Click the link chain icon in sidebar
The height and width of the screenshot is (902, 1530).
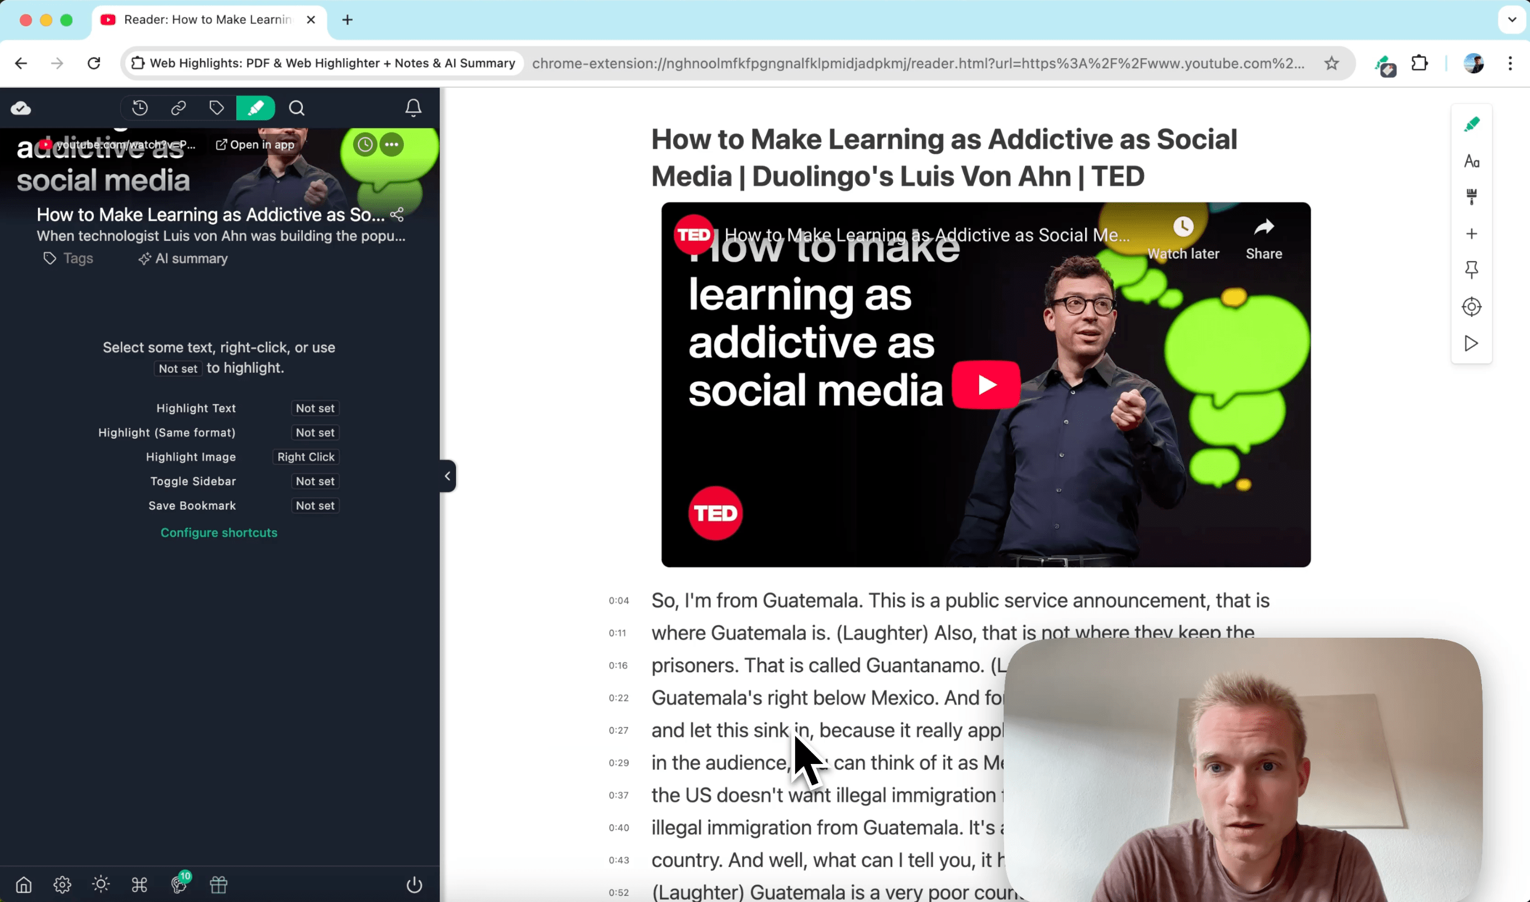[178, 108]
